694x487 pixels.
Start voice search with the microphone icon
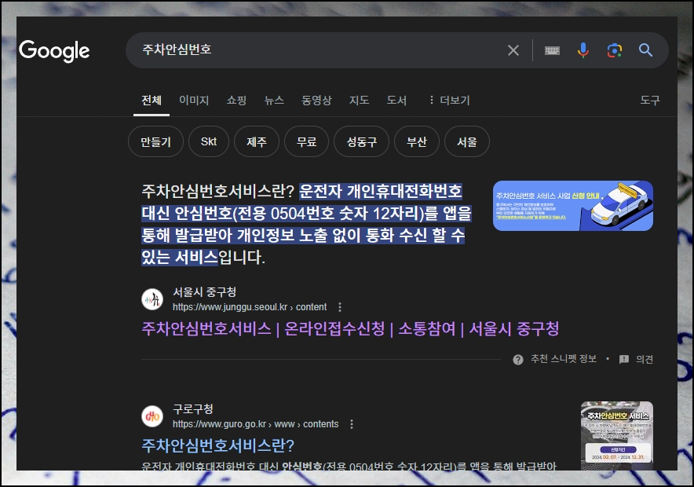(x=583, y=50)
